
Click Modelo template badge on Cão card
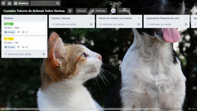coord(10,47)
